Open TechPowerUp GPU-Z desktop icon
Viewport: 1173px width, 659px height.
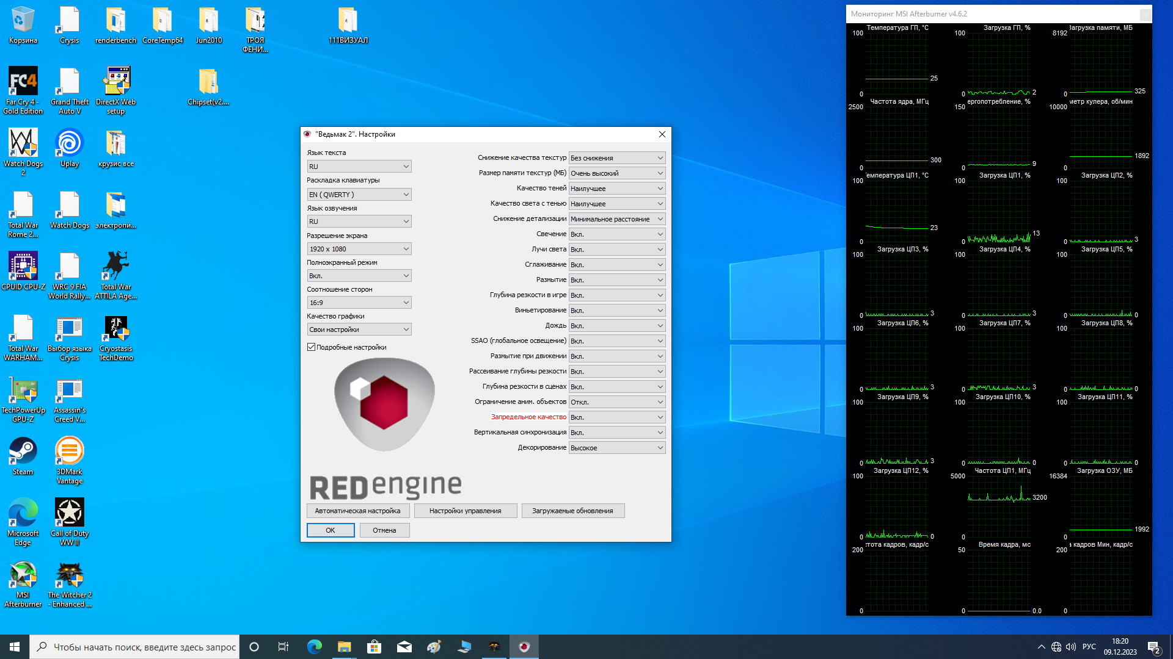[x=23, y=391]
